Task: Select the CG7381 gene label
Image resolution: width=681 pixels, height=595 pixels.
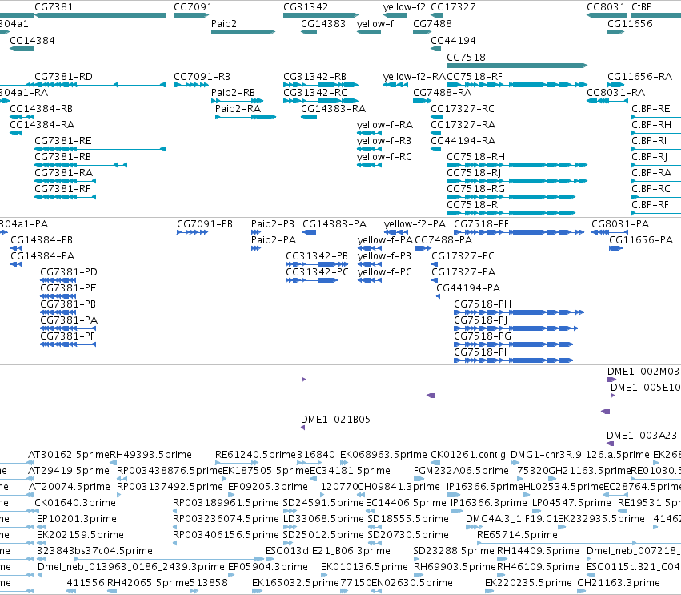Action: click(x=54, y=7)
